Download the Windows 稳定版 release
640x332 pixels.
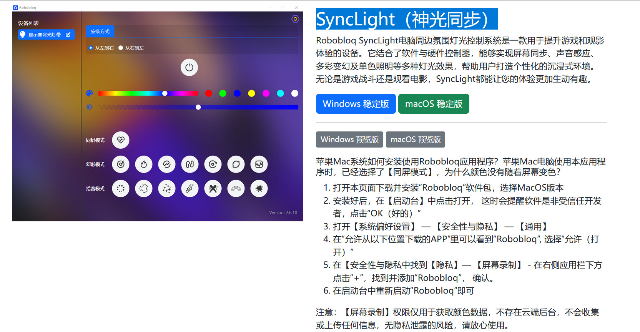click(x=356, y=104)
